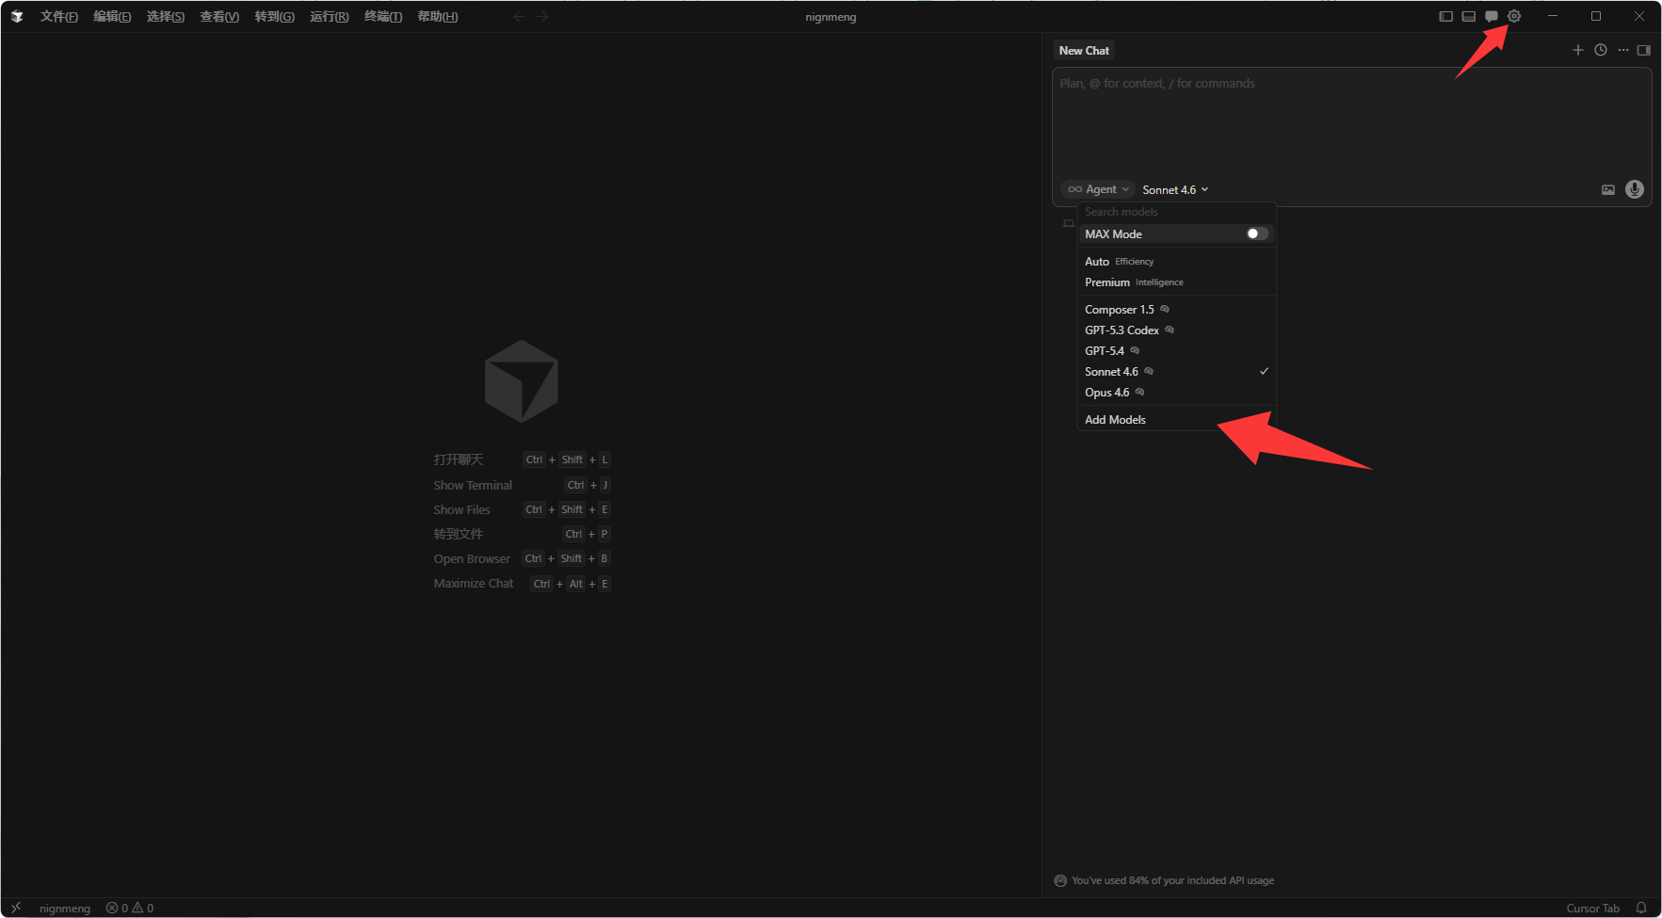Click the errors and warnings status indicator
1662x918 pixels.
(130, 908)
